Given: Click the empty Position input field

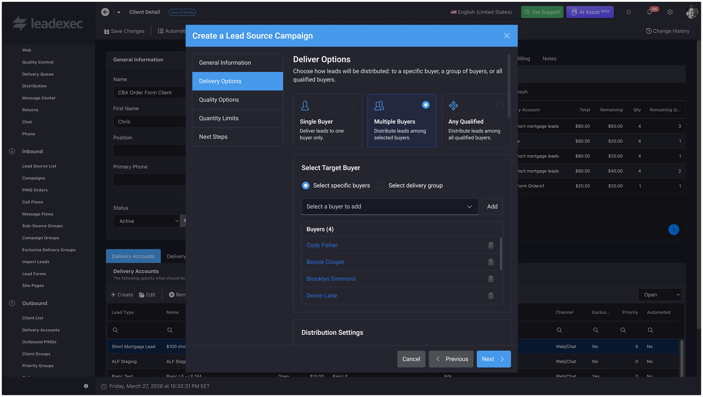Looking at the screenshot, I should (149, 151).
